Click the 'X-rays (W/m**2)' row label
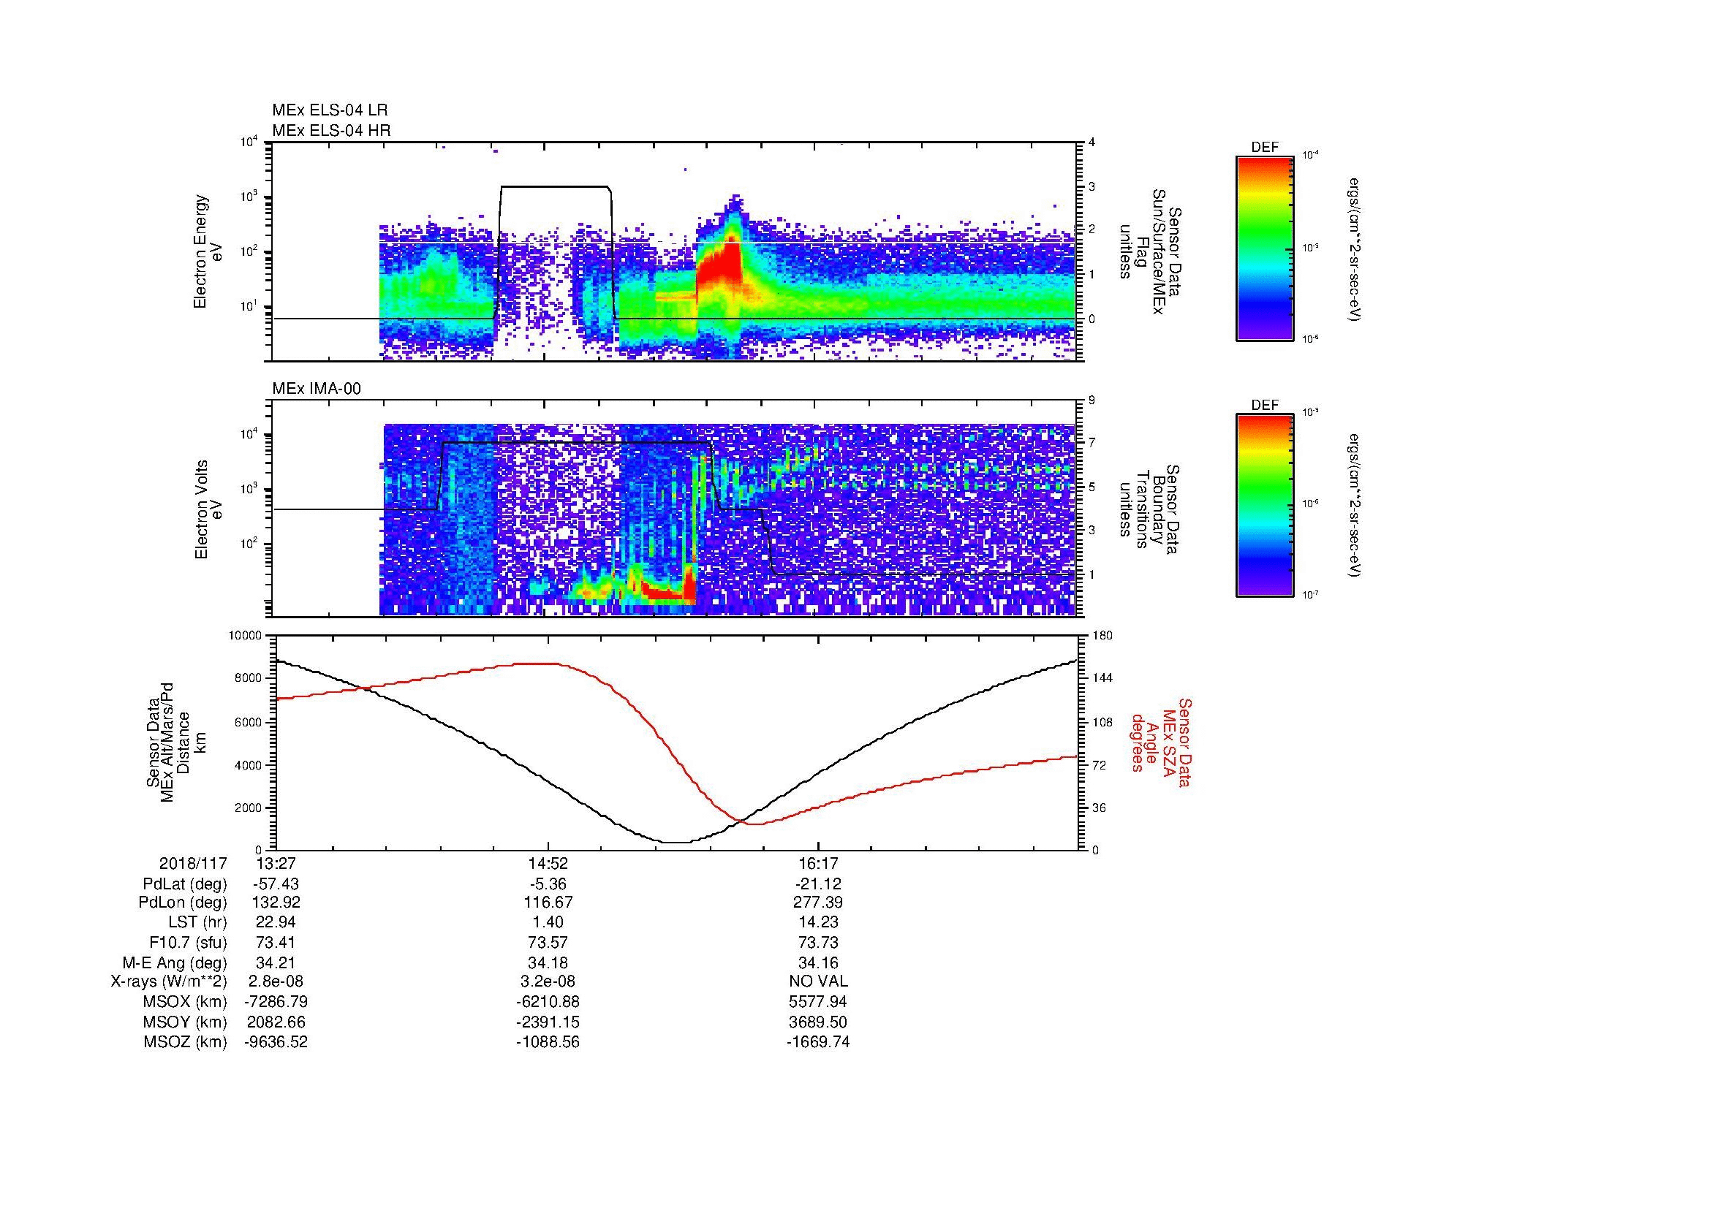The width and height of the screenshot is (1710, 1208). tap(169, 981)
